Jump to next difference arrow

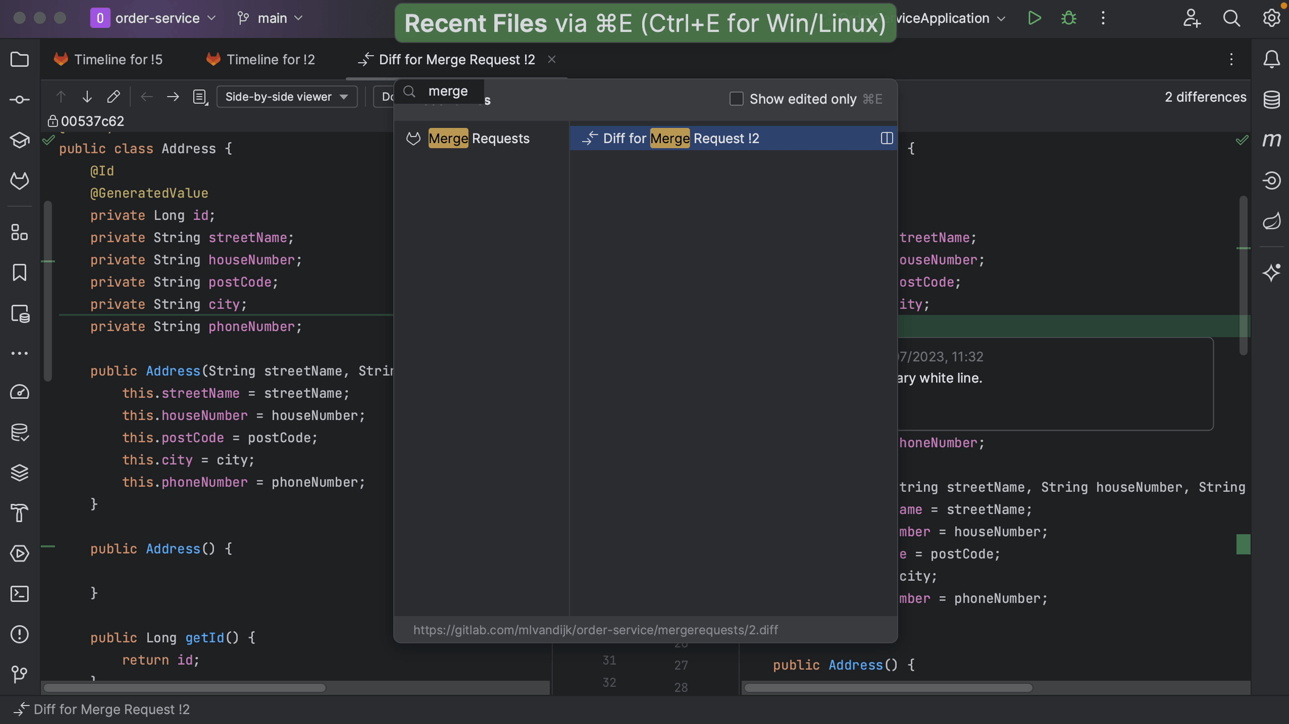point(87,97)
